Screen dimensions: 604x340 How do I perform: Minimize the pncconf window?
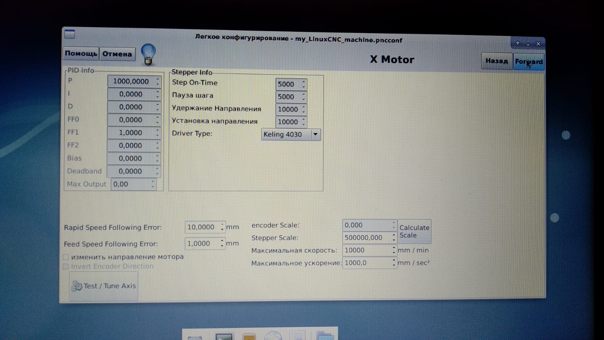[528, 44]
